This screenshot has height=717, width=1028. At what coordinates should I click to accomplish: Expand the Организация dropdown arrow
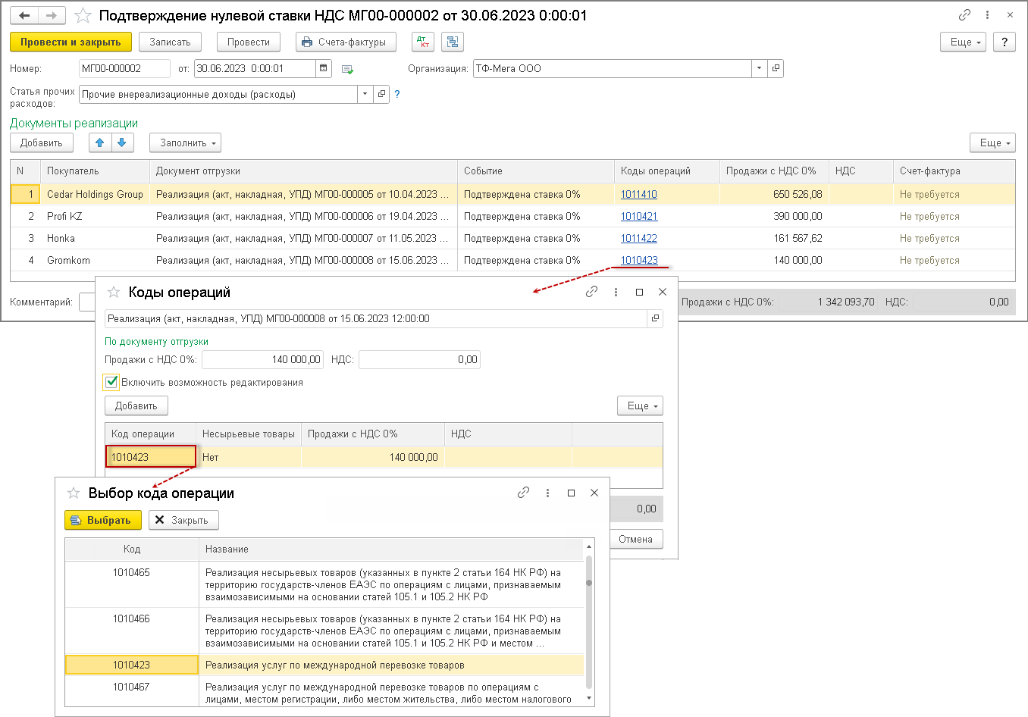click(760, 68)
